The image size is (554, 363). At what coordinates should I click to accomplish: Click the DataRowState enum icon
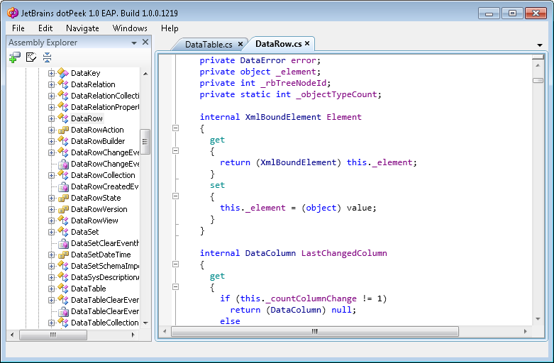(x=63, y=198)
